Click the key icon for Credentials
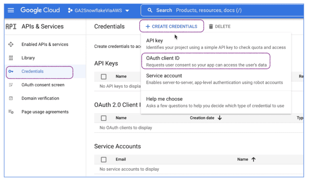This screenshot has height=181, width=310. [11, 72]
